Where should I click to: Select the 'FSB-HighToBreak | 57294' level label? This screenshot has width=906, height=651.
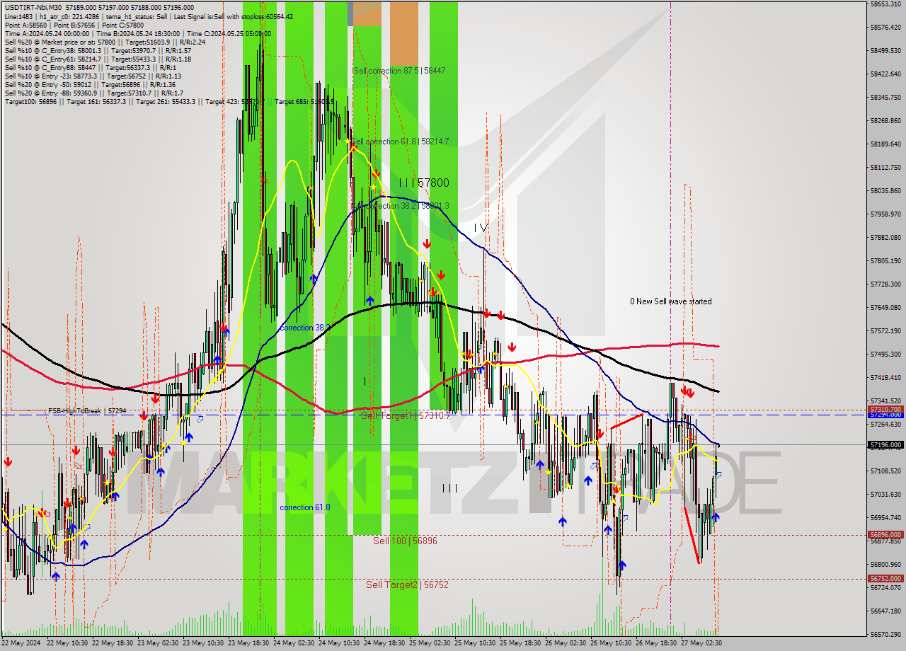click(x=87, y=410)
